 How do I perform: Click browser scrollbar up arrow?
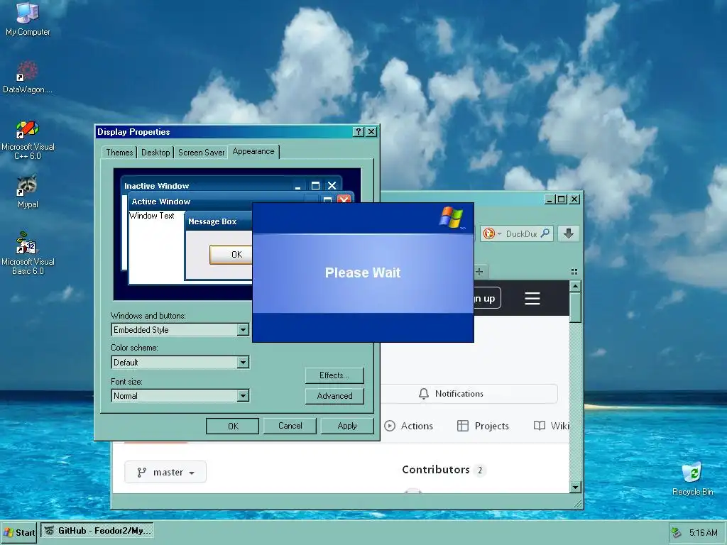575,286
